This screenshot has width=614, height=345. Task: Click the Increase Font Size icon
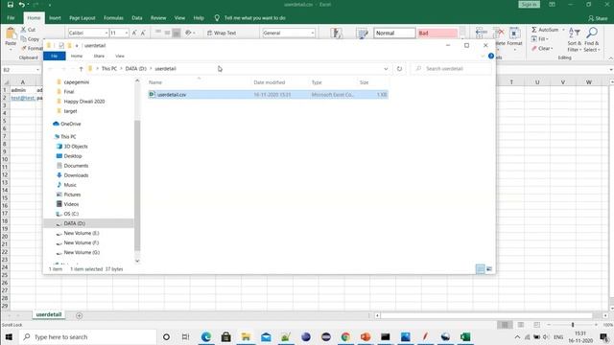(x=134, y=33)
